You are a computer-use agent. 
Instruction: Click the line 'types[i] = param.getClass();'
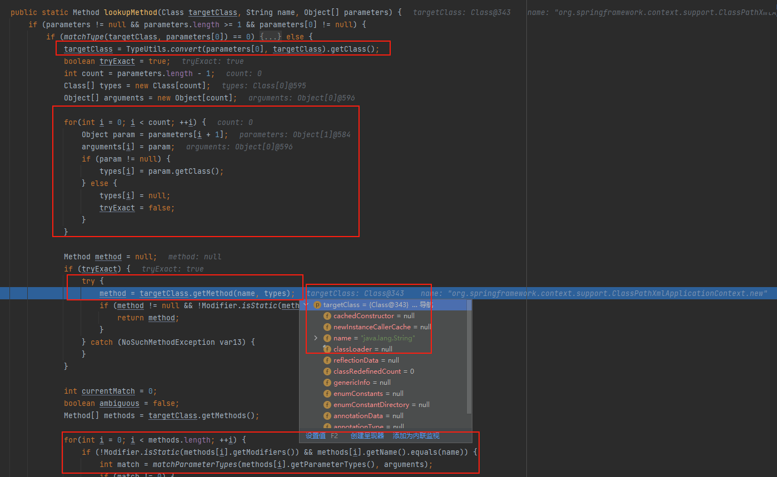pyautogui.click(x=162, y=171)
